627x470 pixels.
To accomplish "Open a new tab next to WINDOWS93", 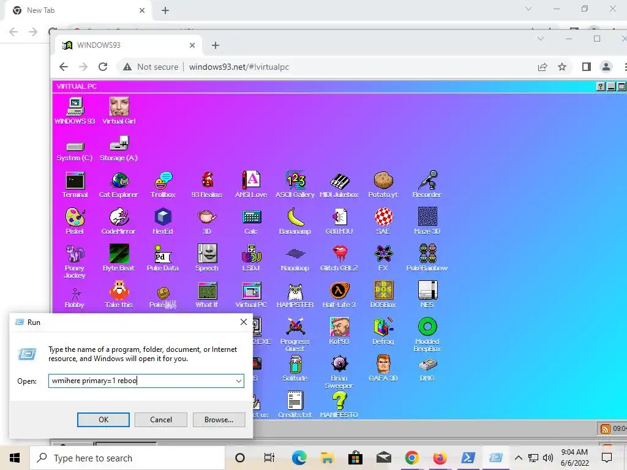I will 216,45.
